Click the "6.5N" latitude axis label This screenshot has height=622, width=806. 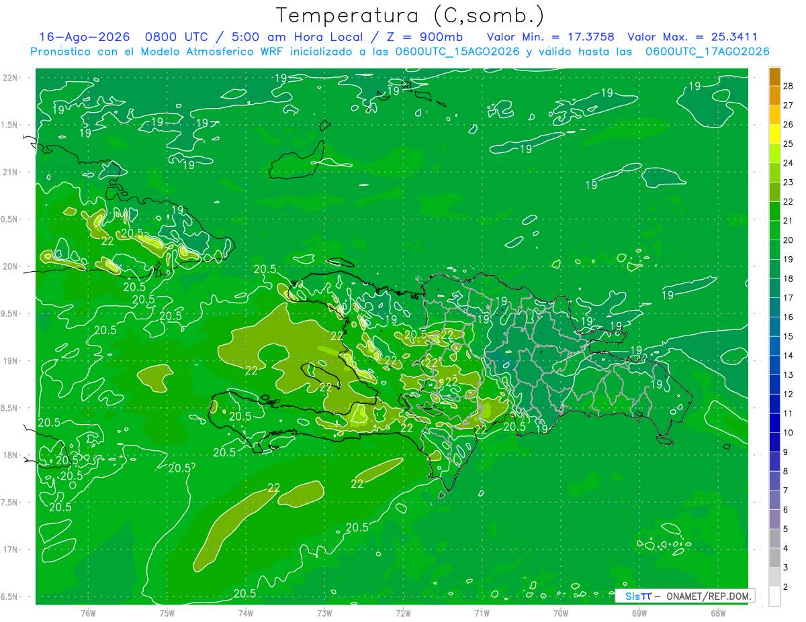pos(11,597)
